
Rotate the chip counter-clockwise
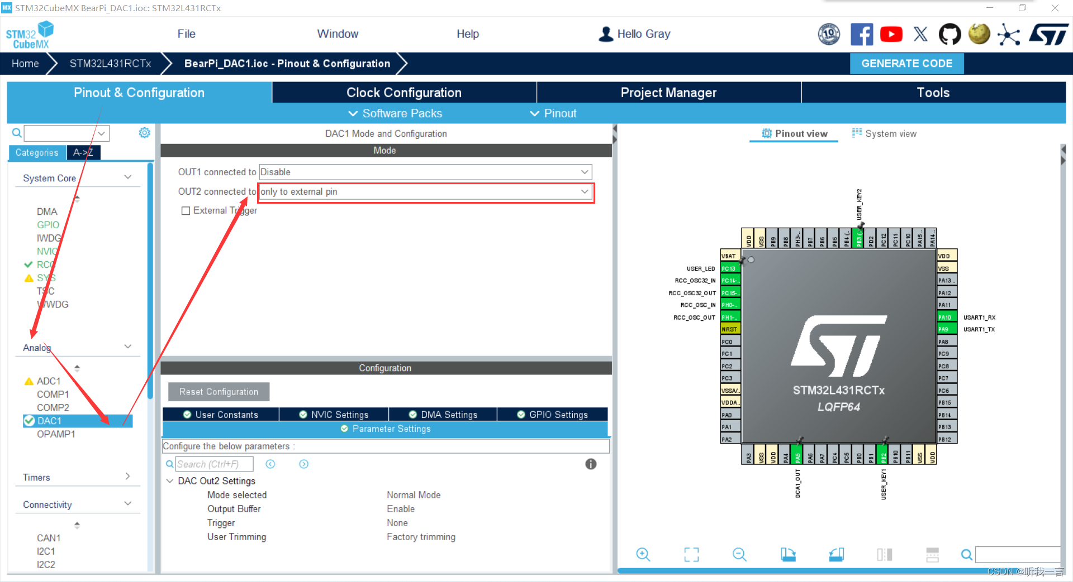pyautogui.click(x=836, y=554)
